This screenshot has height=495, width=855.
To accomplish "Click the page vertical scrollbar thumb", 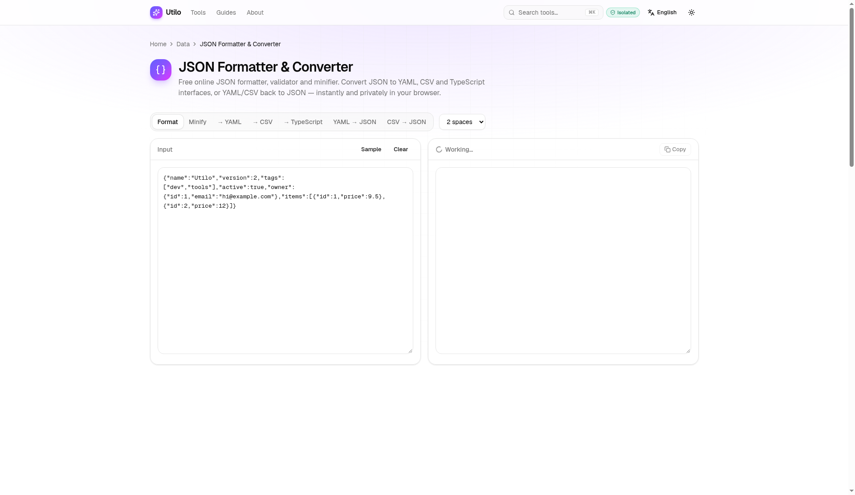I will click(851, 87).
